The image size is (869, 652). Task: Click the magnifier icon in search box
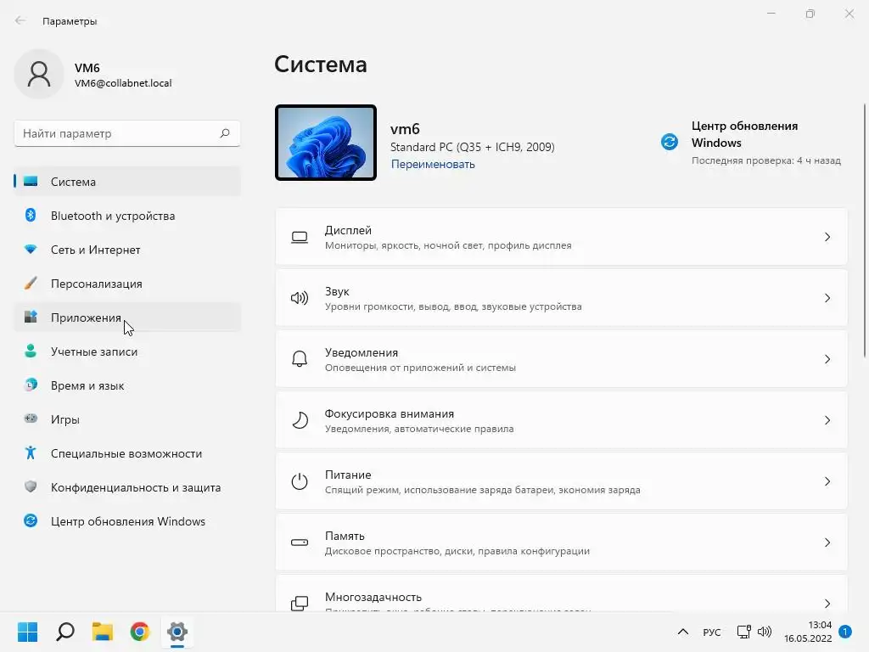[224, 133]
